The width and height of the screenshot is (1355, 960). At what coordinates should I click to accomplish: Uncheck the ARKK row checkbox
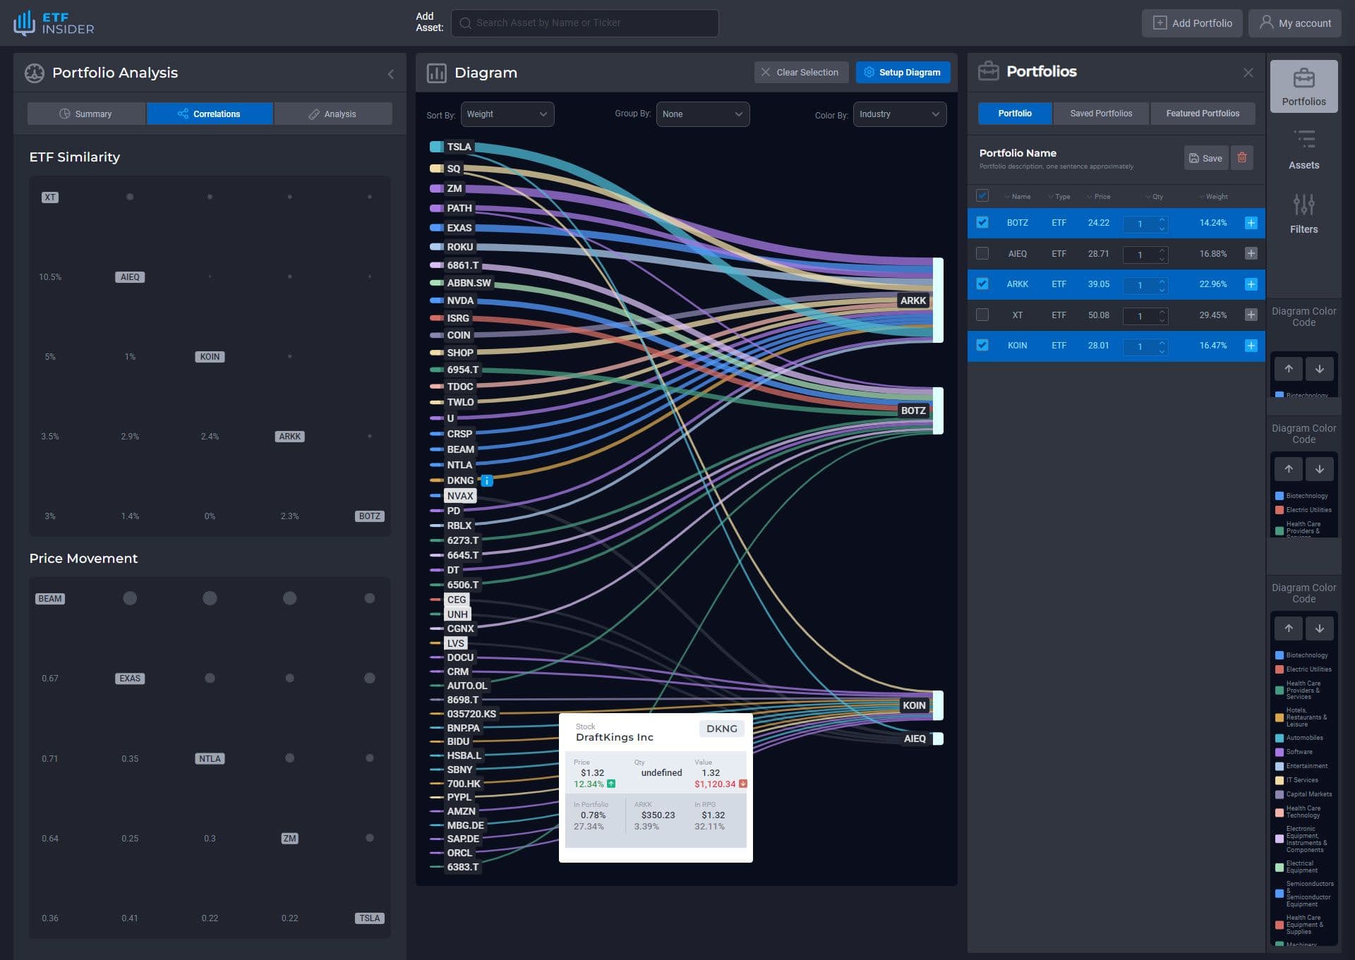click(x=982, y=284)
